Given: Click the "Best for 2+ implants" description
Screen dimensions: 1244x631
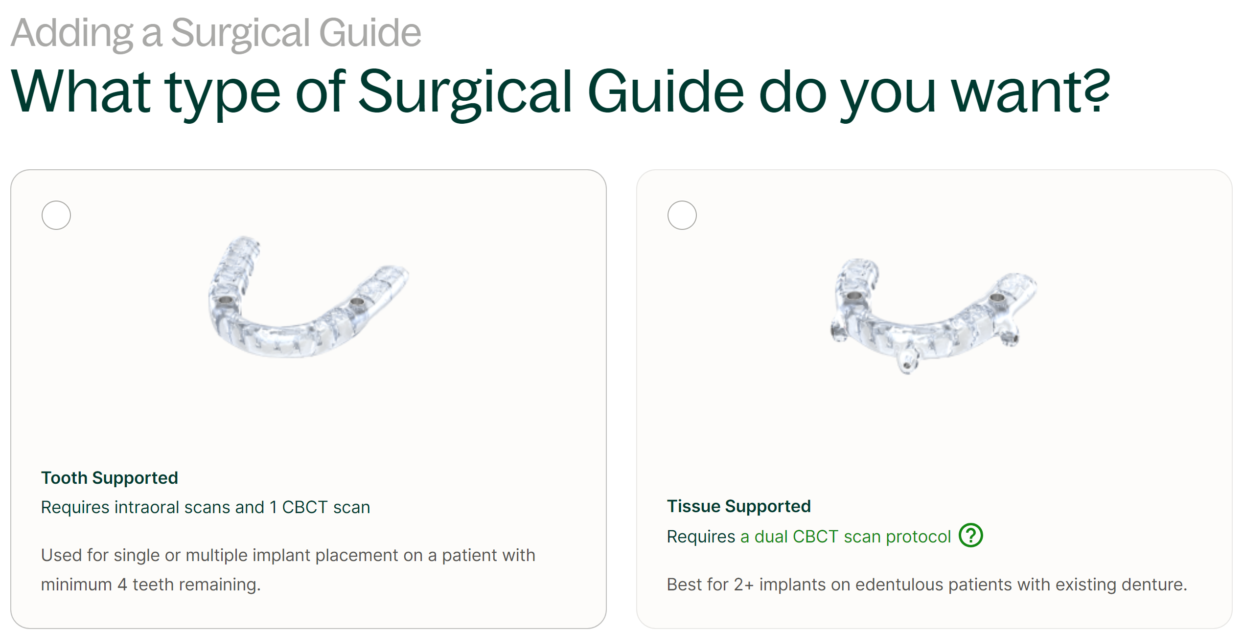Looking at the screenshot, I should coord(926,585).
